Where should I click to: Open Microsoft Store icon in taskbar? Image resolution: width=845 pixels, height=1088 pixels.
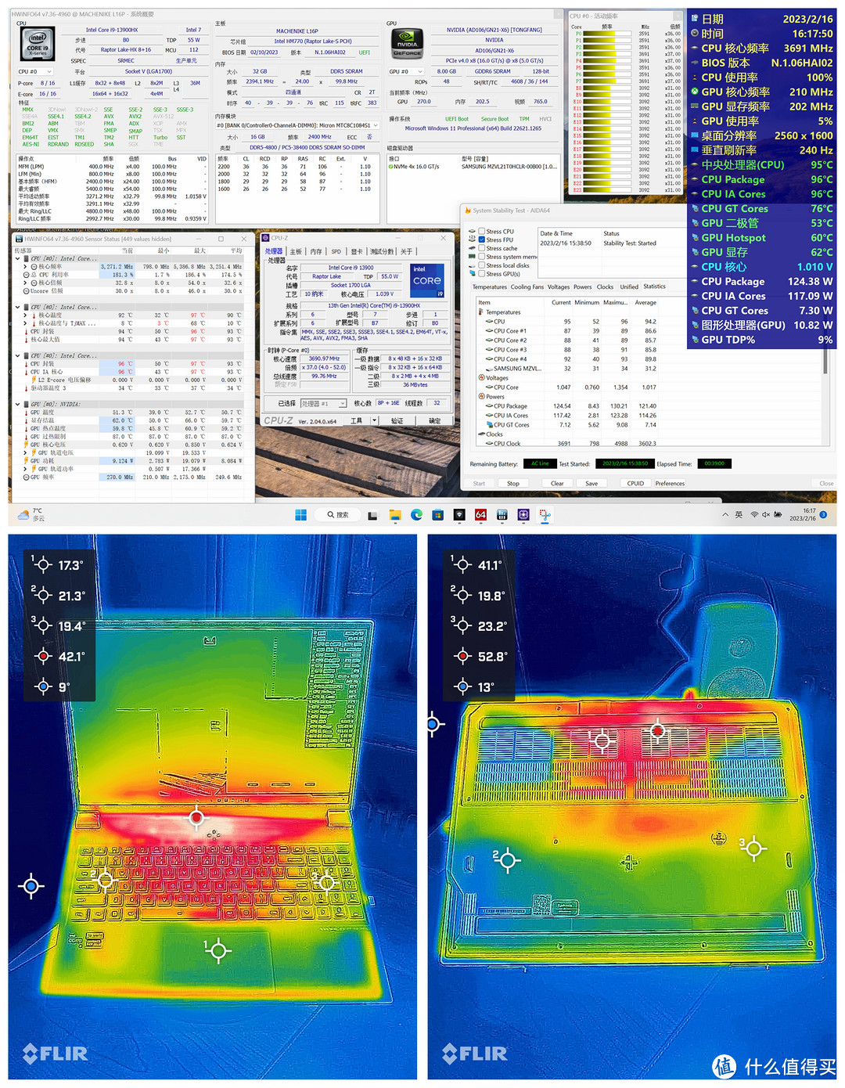tap(438, 514)
